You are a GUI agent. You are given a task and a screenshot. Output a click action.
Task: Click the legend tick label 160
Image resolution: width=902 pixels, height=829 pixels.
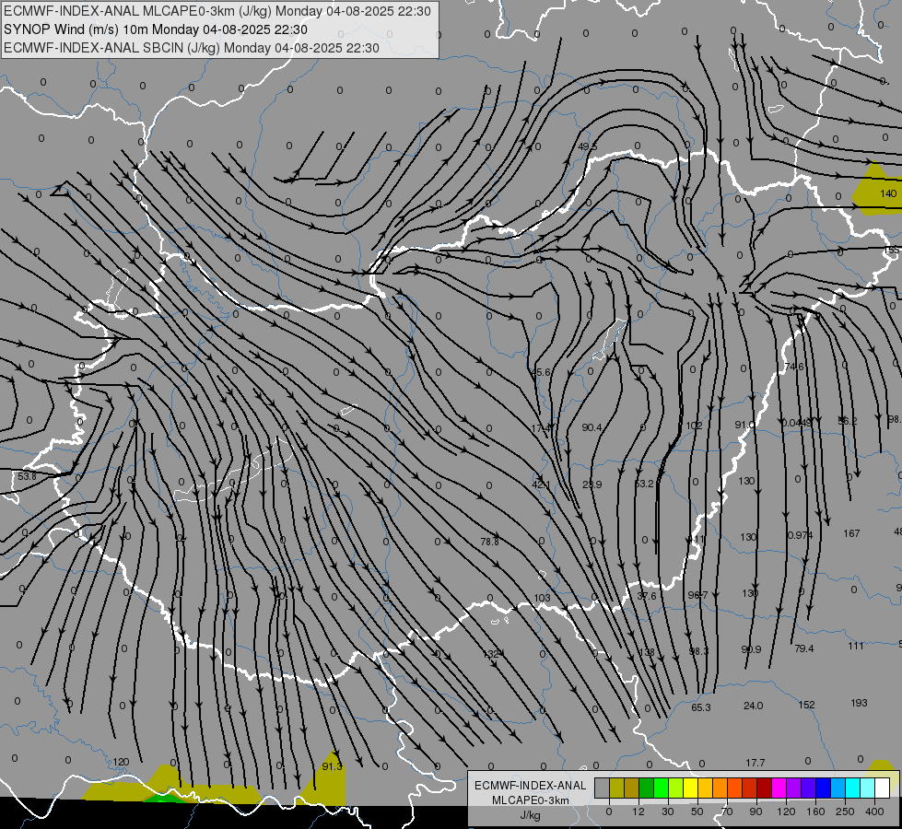click(815, 811)
